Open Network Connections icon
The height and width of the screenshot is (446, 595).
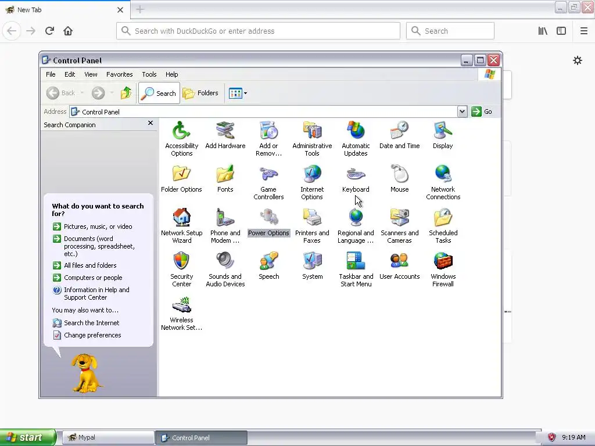443,182
